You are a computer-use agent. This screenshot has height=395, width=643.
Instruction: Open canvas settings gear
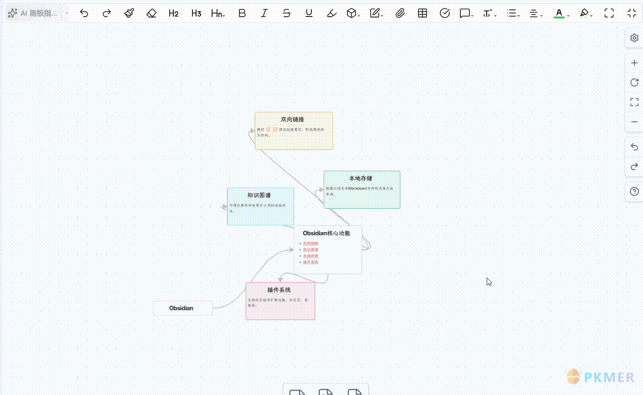634,38
